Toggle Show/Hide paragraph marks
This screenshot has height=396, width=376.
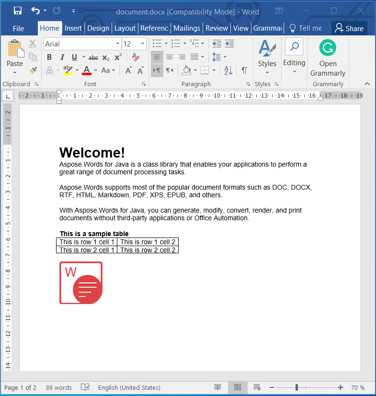[244, 70]
